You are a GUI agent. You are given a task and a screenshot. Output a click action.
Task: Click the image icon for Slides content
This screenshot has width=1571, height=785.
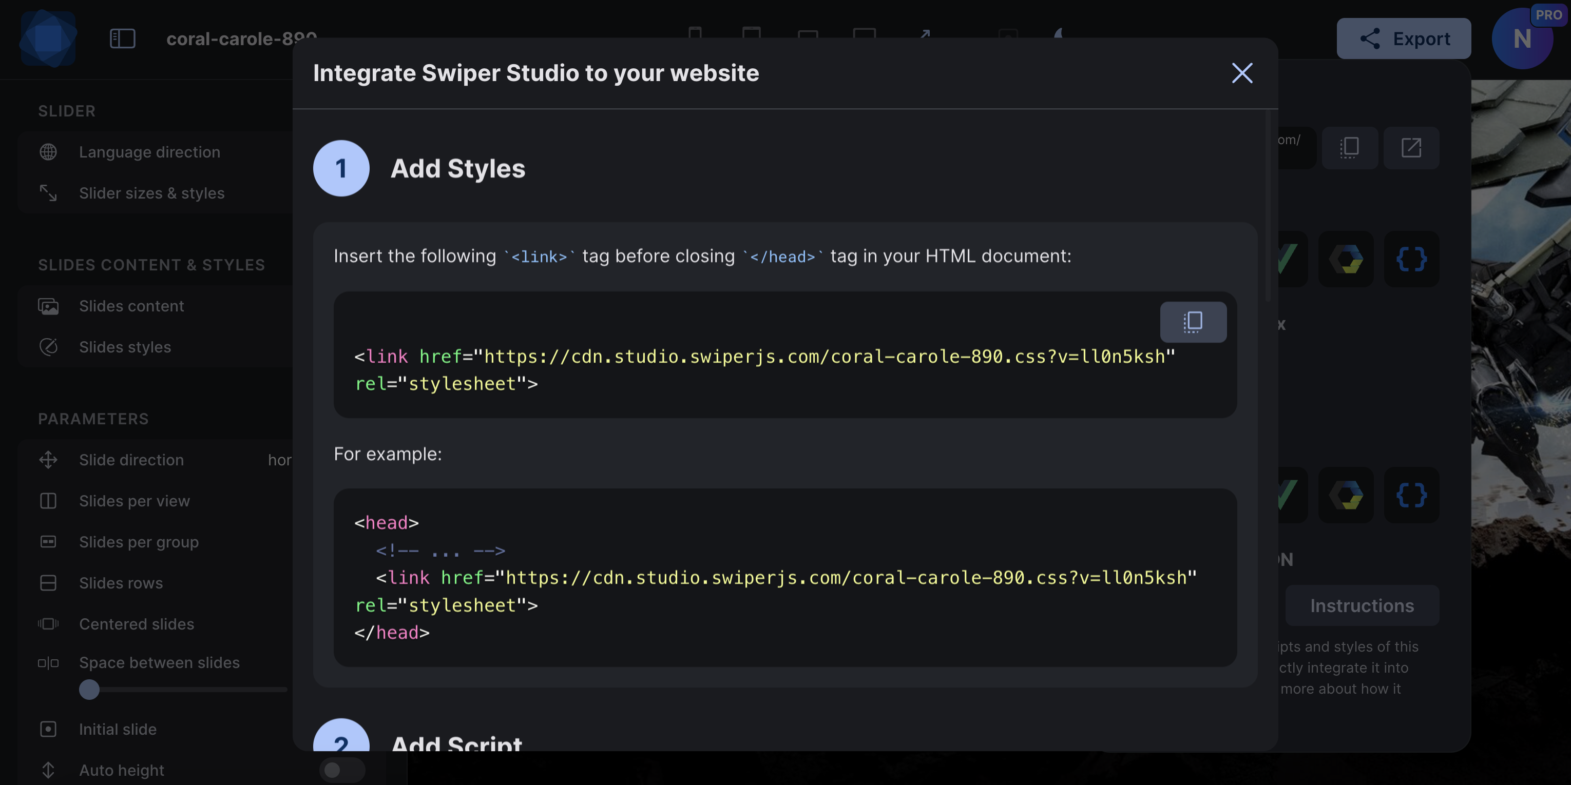click(48, 306)
